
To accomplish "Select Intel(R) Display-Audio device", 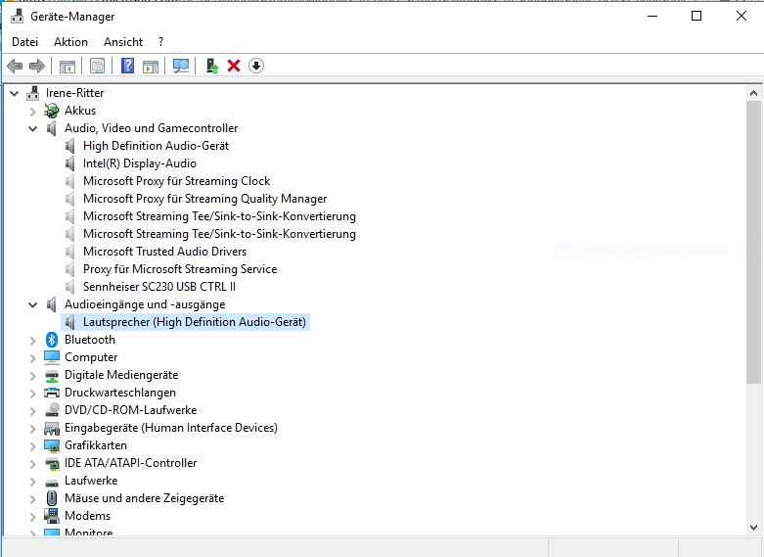I will [140, 163].
